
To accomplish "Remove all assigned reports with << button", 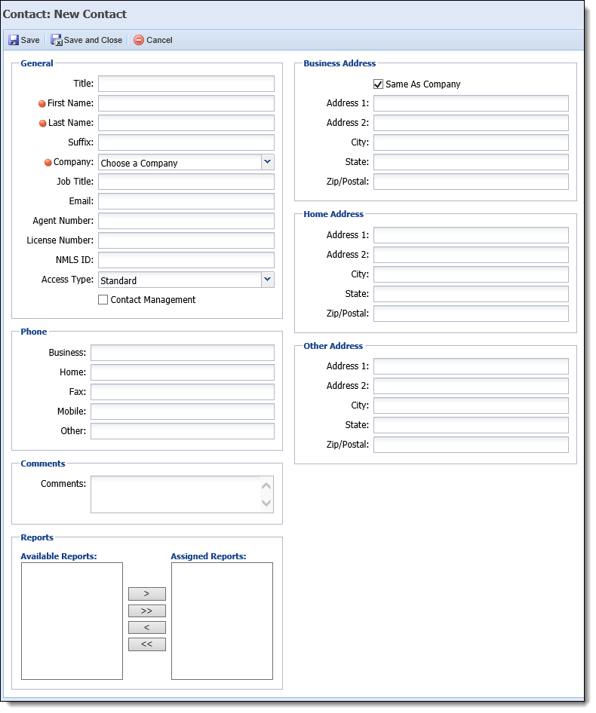I will [x=147, y=644].
